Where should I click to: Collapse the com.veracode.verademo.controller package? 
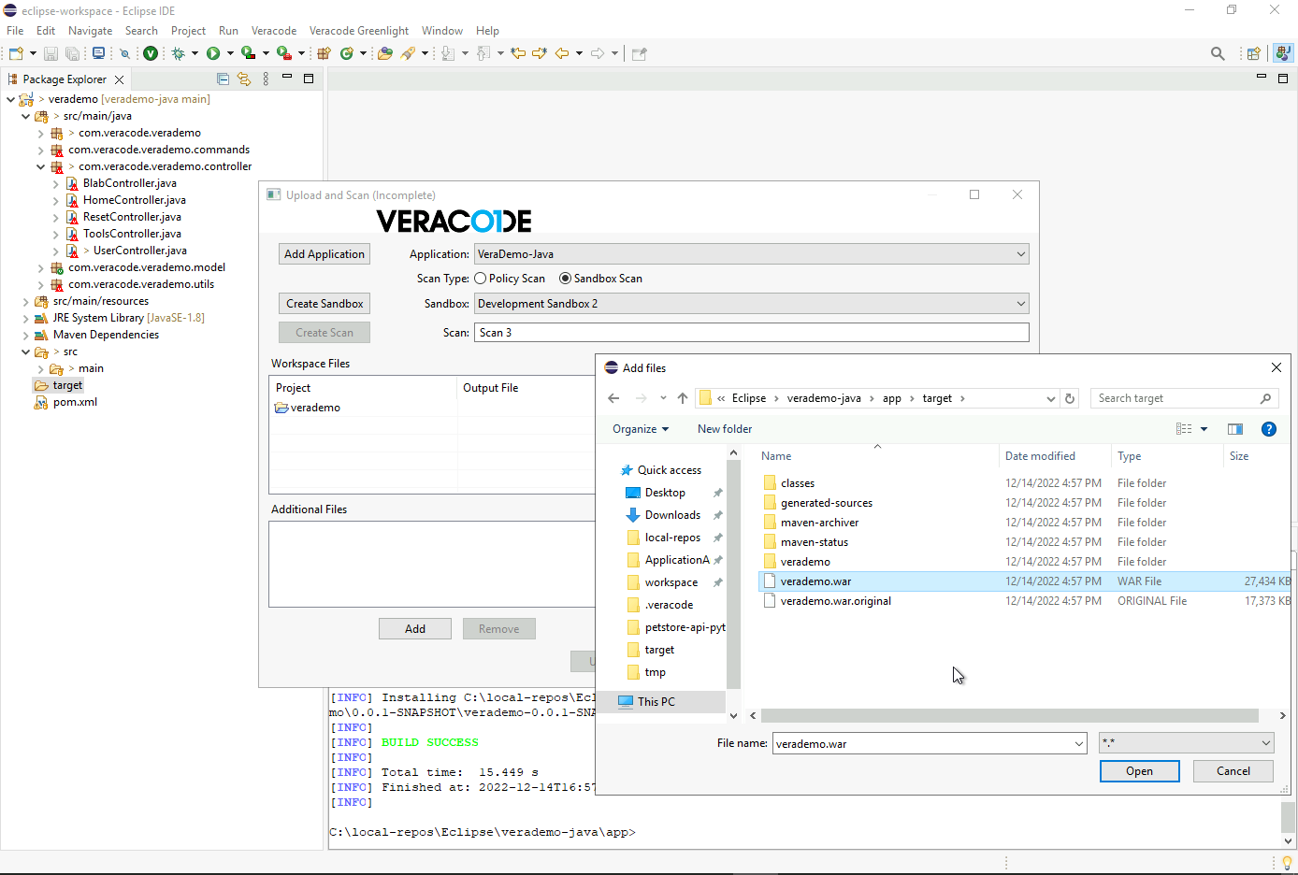(x=41, y=167)
